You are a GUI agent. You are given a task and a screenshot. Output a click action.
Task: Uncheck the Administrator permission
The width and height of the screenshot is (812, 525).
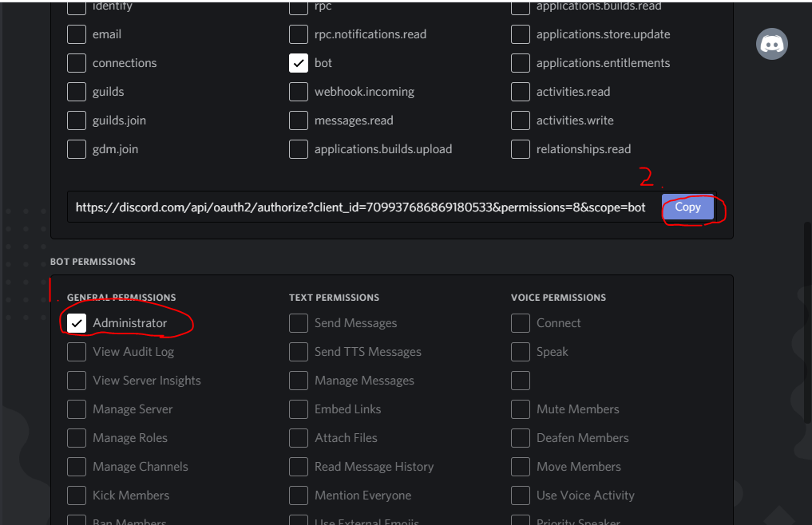click(x=77, y=323)
